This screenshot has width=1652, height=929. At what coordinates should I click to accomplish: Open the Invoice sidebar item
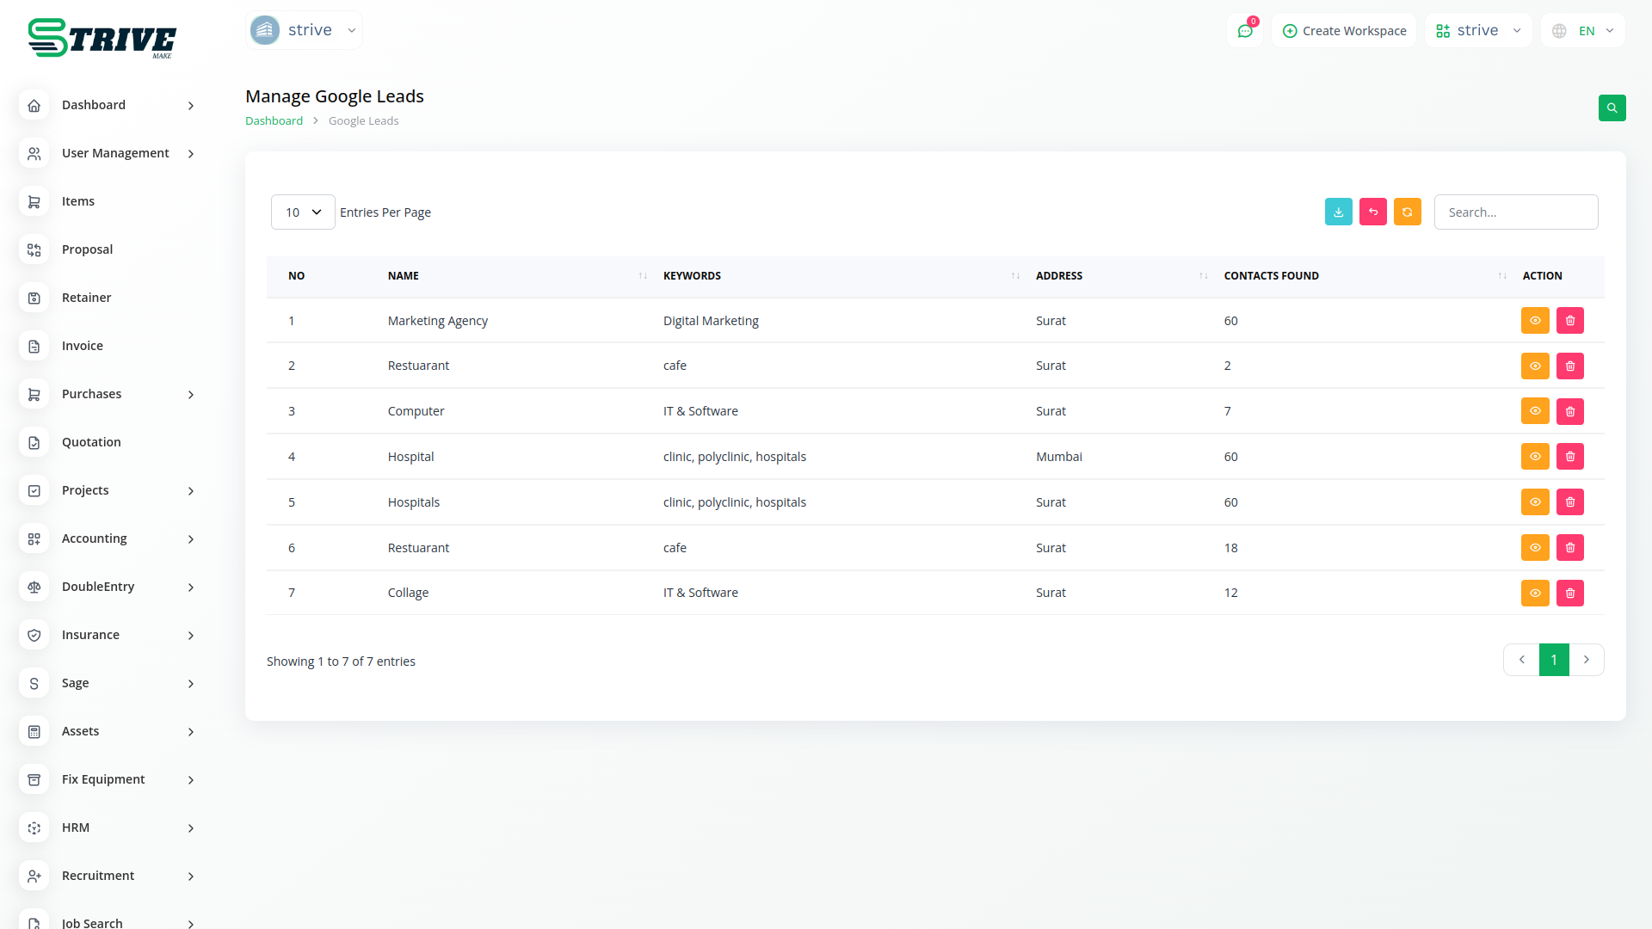(x=83, y=346)
